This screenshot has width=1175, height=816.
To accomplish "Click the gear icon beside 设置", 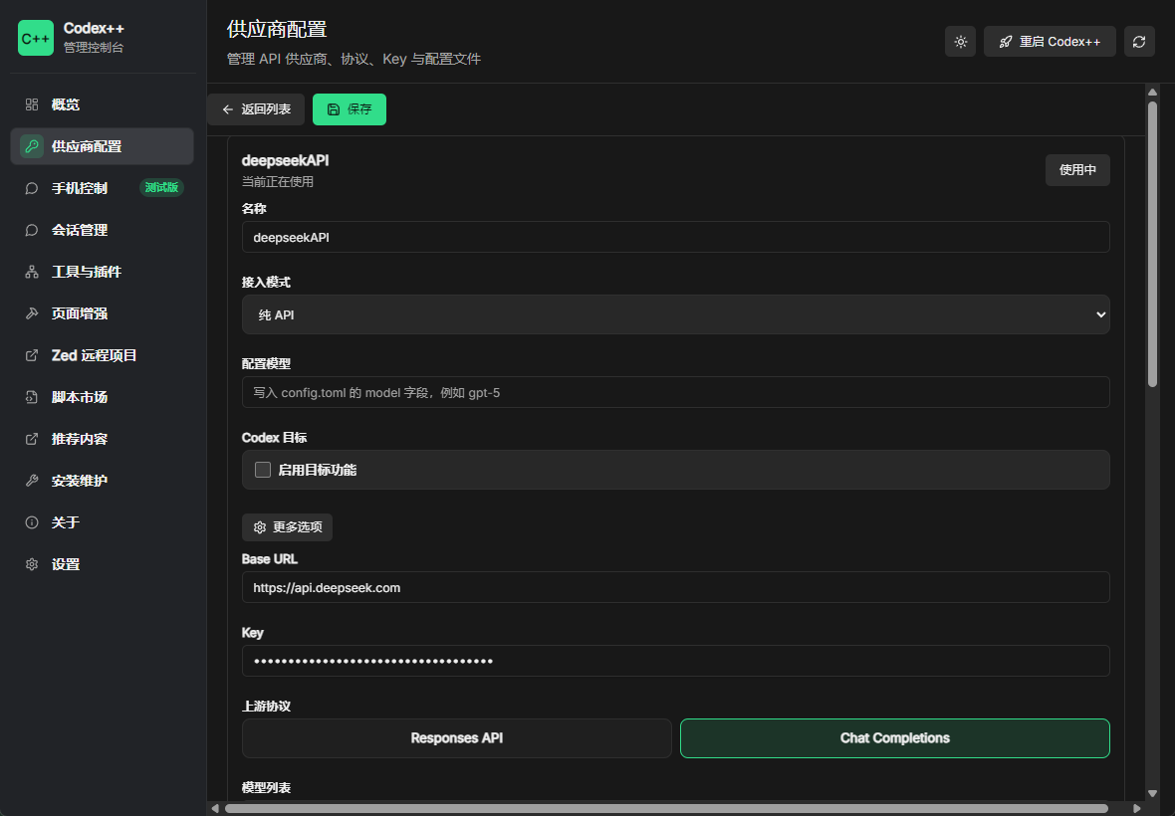I will tap(32, 564).
